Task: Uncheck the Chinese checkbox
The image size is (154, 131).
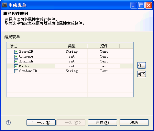Action: [x=16, y=57]
